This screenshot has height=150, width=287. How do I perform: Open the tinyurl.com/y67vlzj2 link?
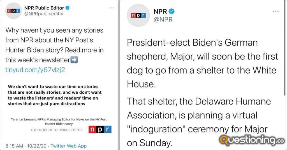35,70
